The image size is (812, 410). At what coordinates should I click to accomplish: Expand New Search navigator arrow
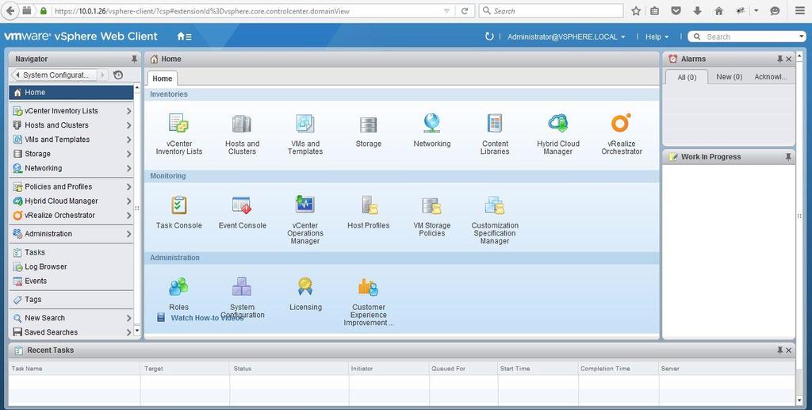[129, 318]
